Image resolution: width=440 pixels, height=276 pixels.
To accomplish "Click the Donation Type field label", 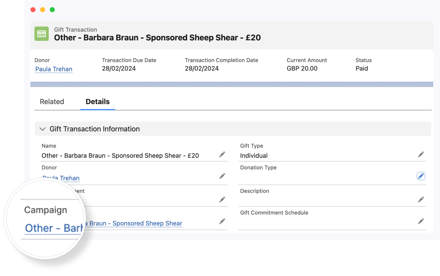I will 258,168.
